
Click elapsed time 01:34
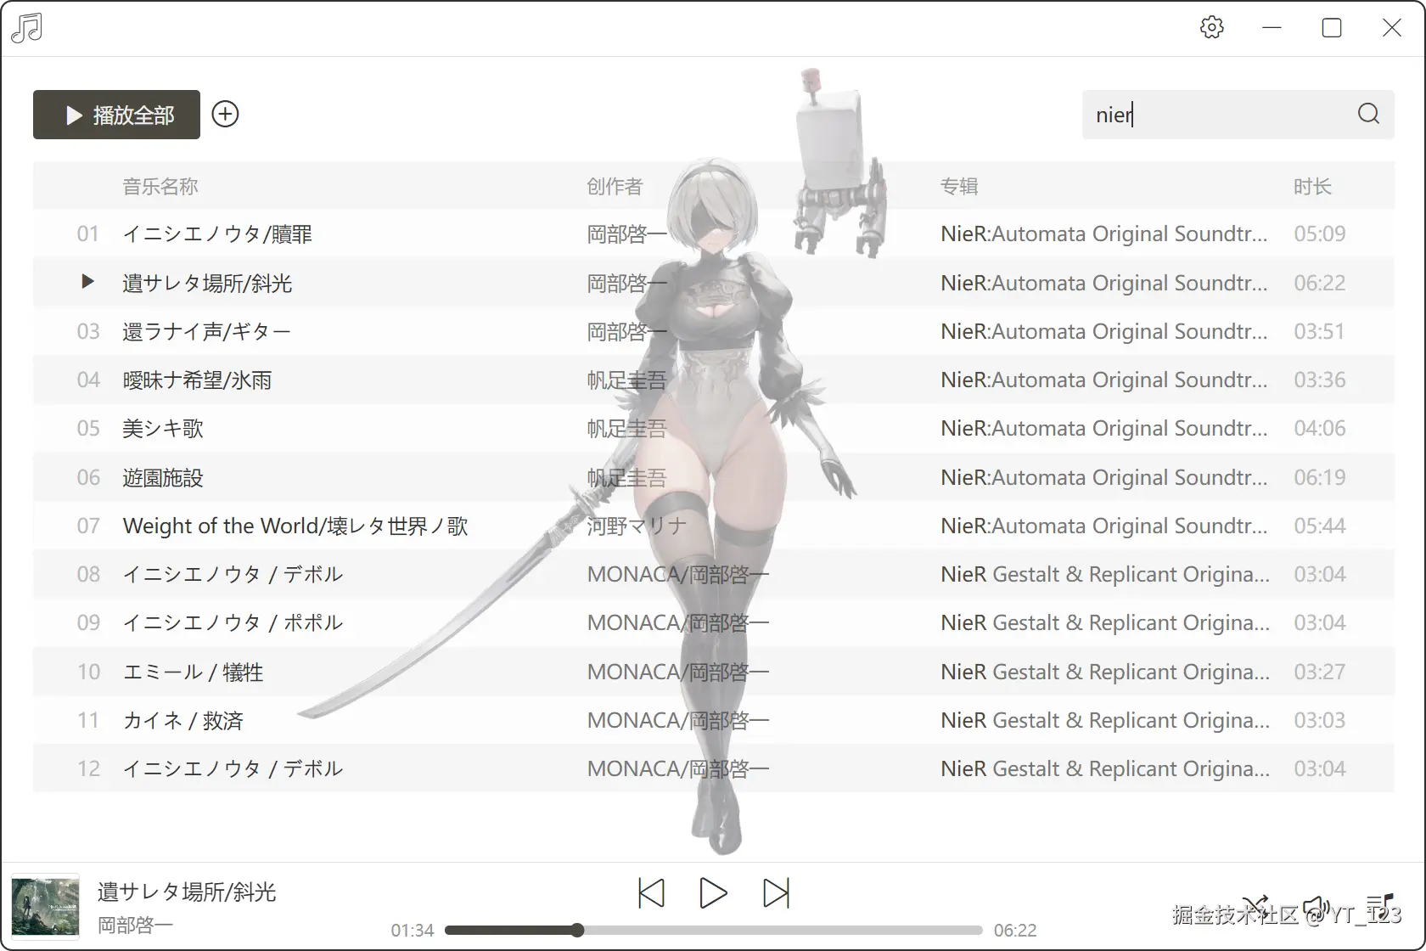(x=413, y=931)
